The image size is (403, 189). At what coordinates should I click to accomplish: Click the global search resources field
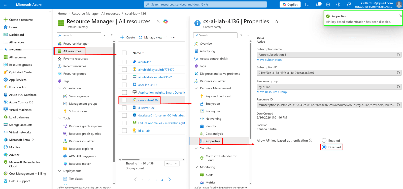pyautogui.click(x=206, y=5)
